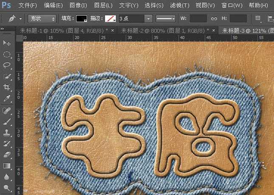Viewport: 274px width, 195px height.
Task: Click the 描边 stroke color swatch
Action: tap(110, 19)
